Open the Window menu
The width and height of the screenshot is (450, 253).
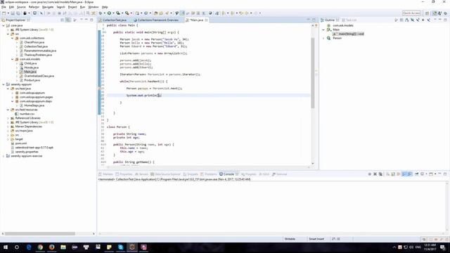pos(94,7)
